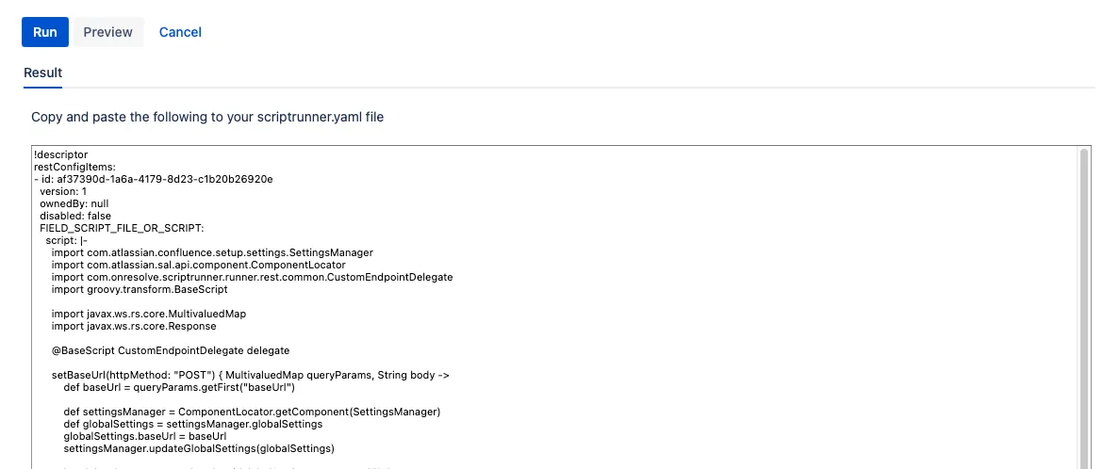Click the setBaseUrl(httpMethod: "POST") line
The height and width of the screenshot is (469, 1120).
250,376
